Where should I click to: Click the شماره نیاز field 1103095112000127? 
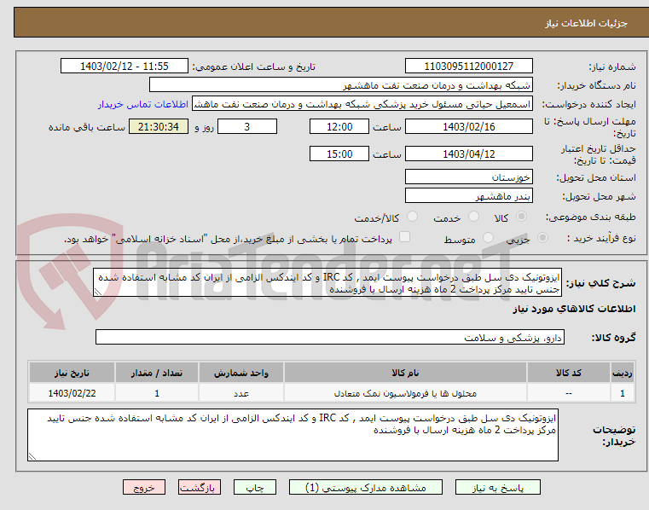pos(468,66)
